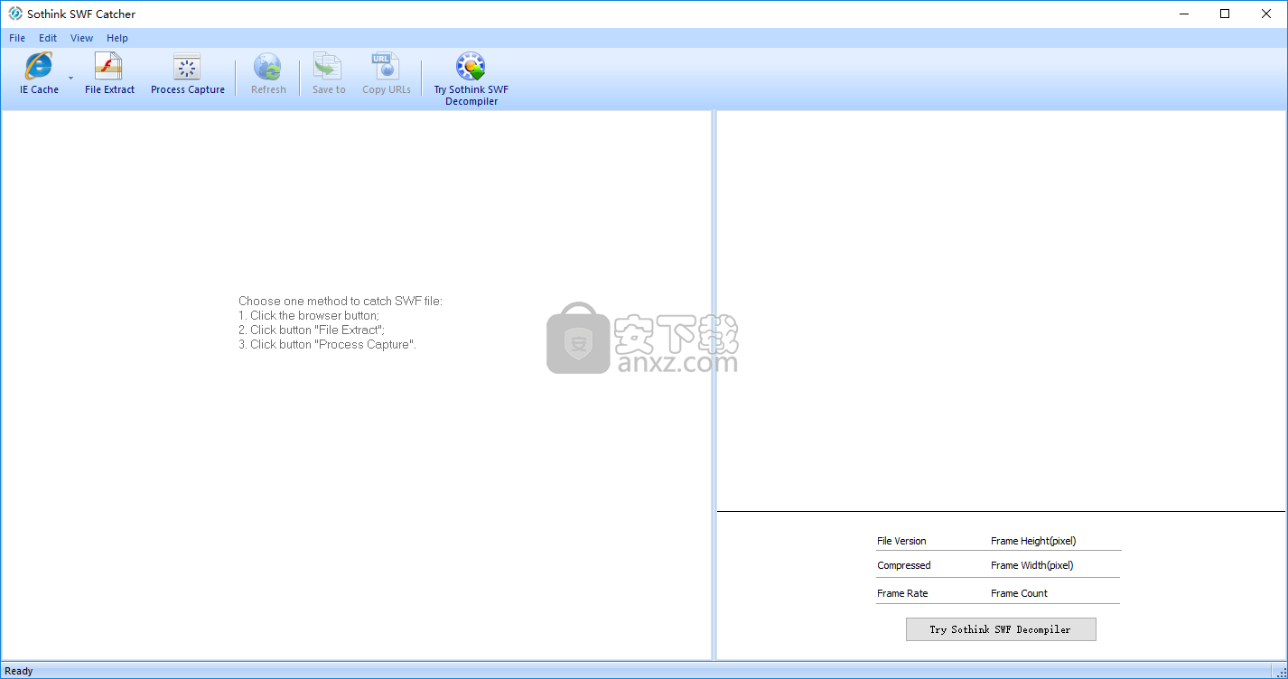Expand the IE Cache browser dropdown arrow
Image resolution: width=1288 pixels, height=679 pixels.
pos(70,78)
